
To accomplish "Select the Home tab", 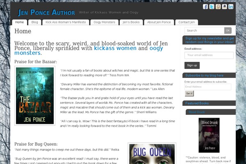I will click(19, 22).
